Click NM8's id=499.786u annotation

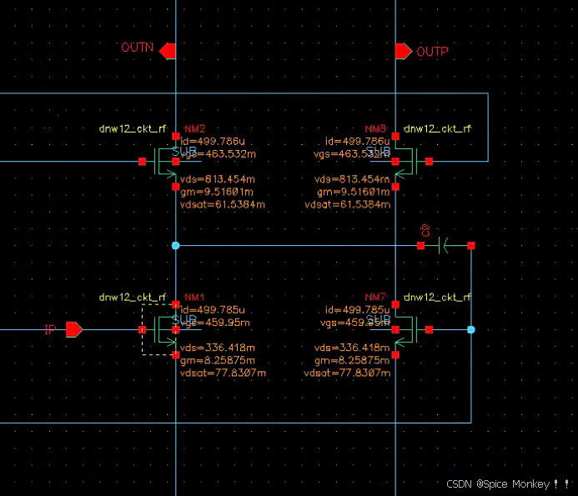[x=357, y=142]
